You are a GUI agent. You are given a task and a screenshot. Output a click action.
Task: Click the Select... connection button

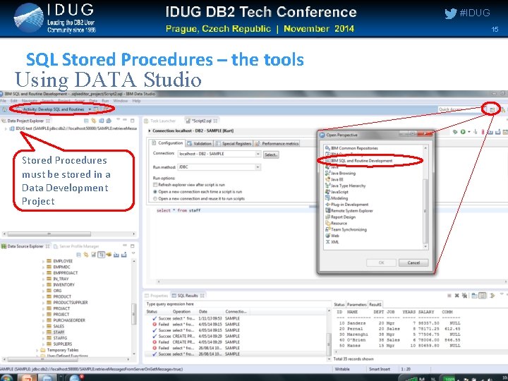point(271,155)
